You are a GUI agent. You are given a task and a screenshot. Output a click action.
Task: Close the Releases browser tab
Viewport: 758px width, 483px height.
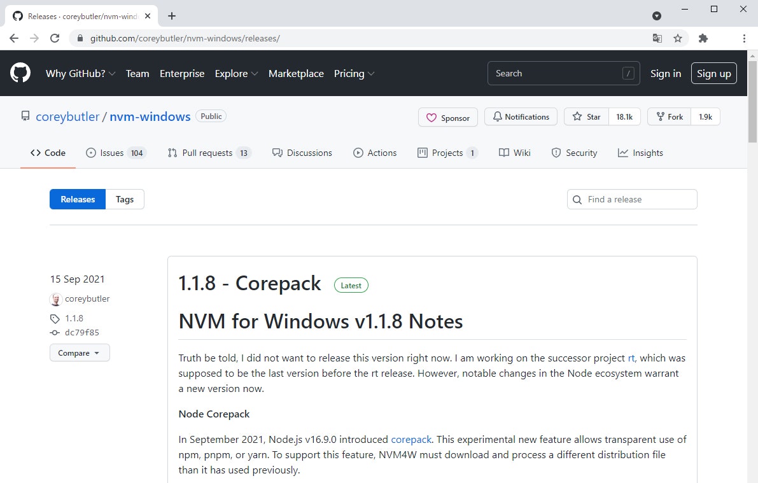[148, 16]
